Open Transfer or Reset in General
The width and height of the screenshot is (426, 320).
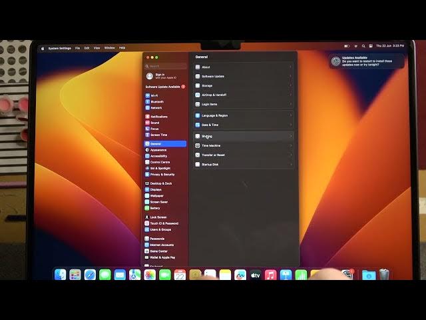pyautogui.click(x=244, y=155)
